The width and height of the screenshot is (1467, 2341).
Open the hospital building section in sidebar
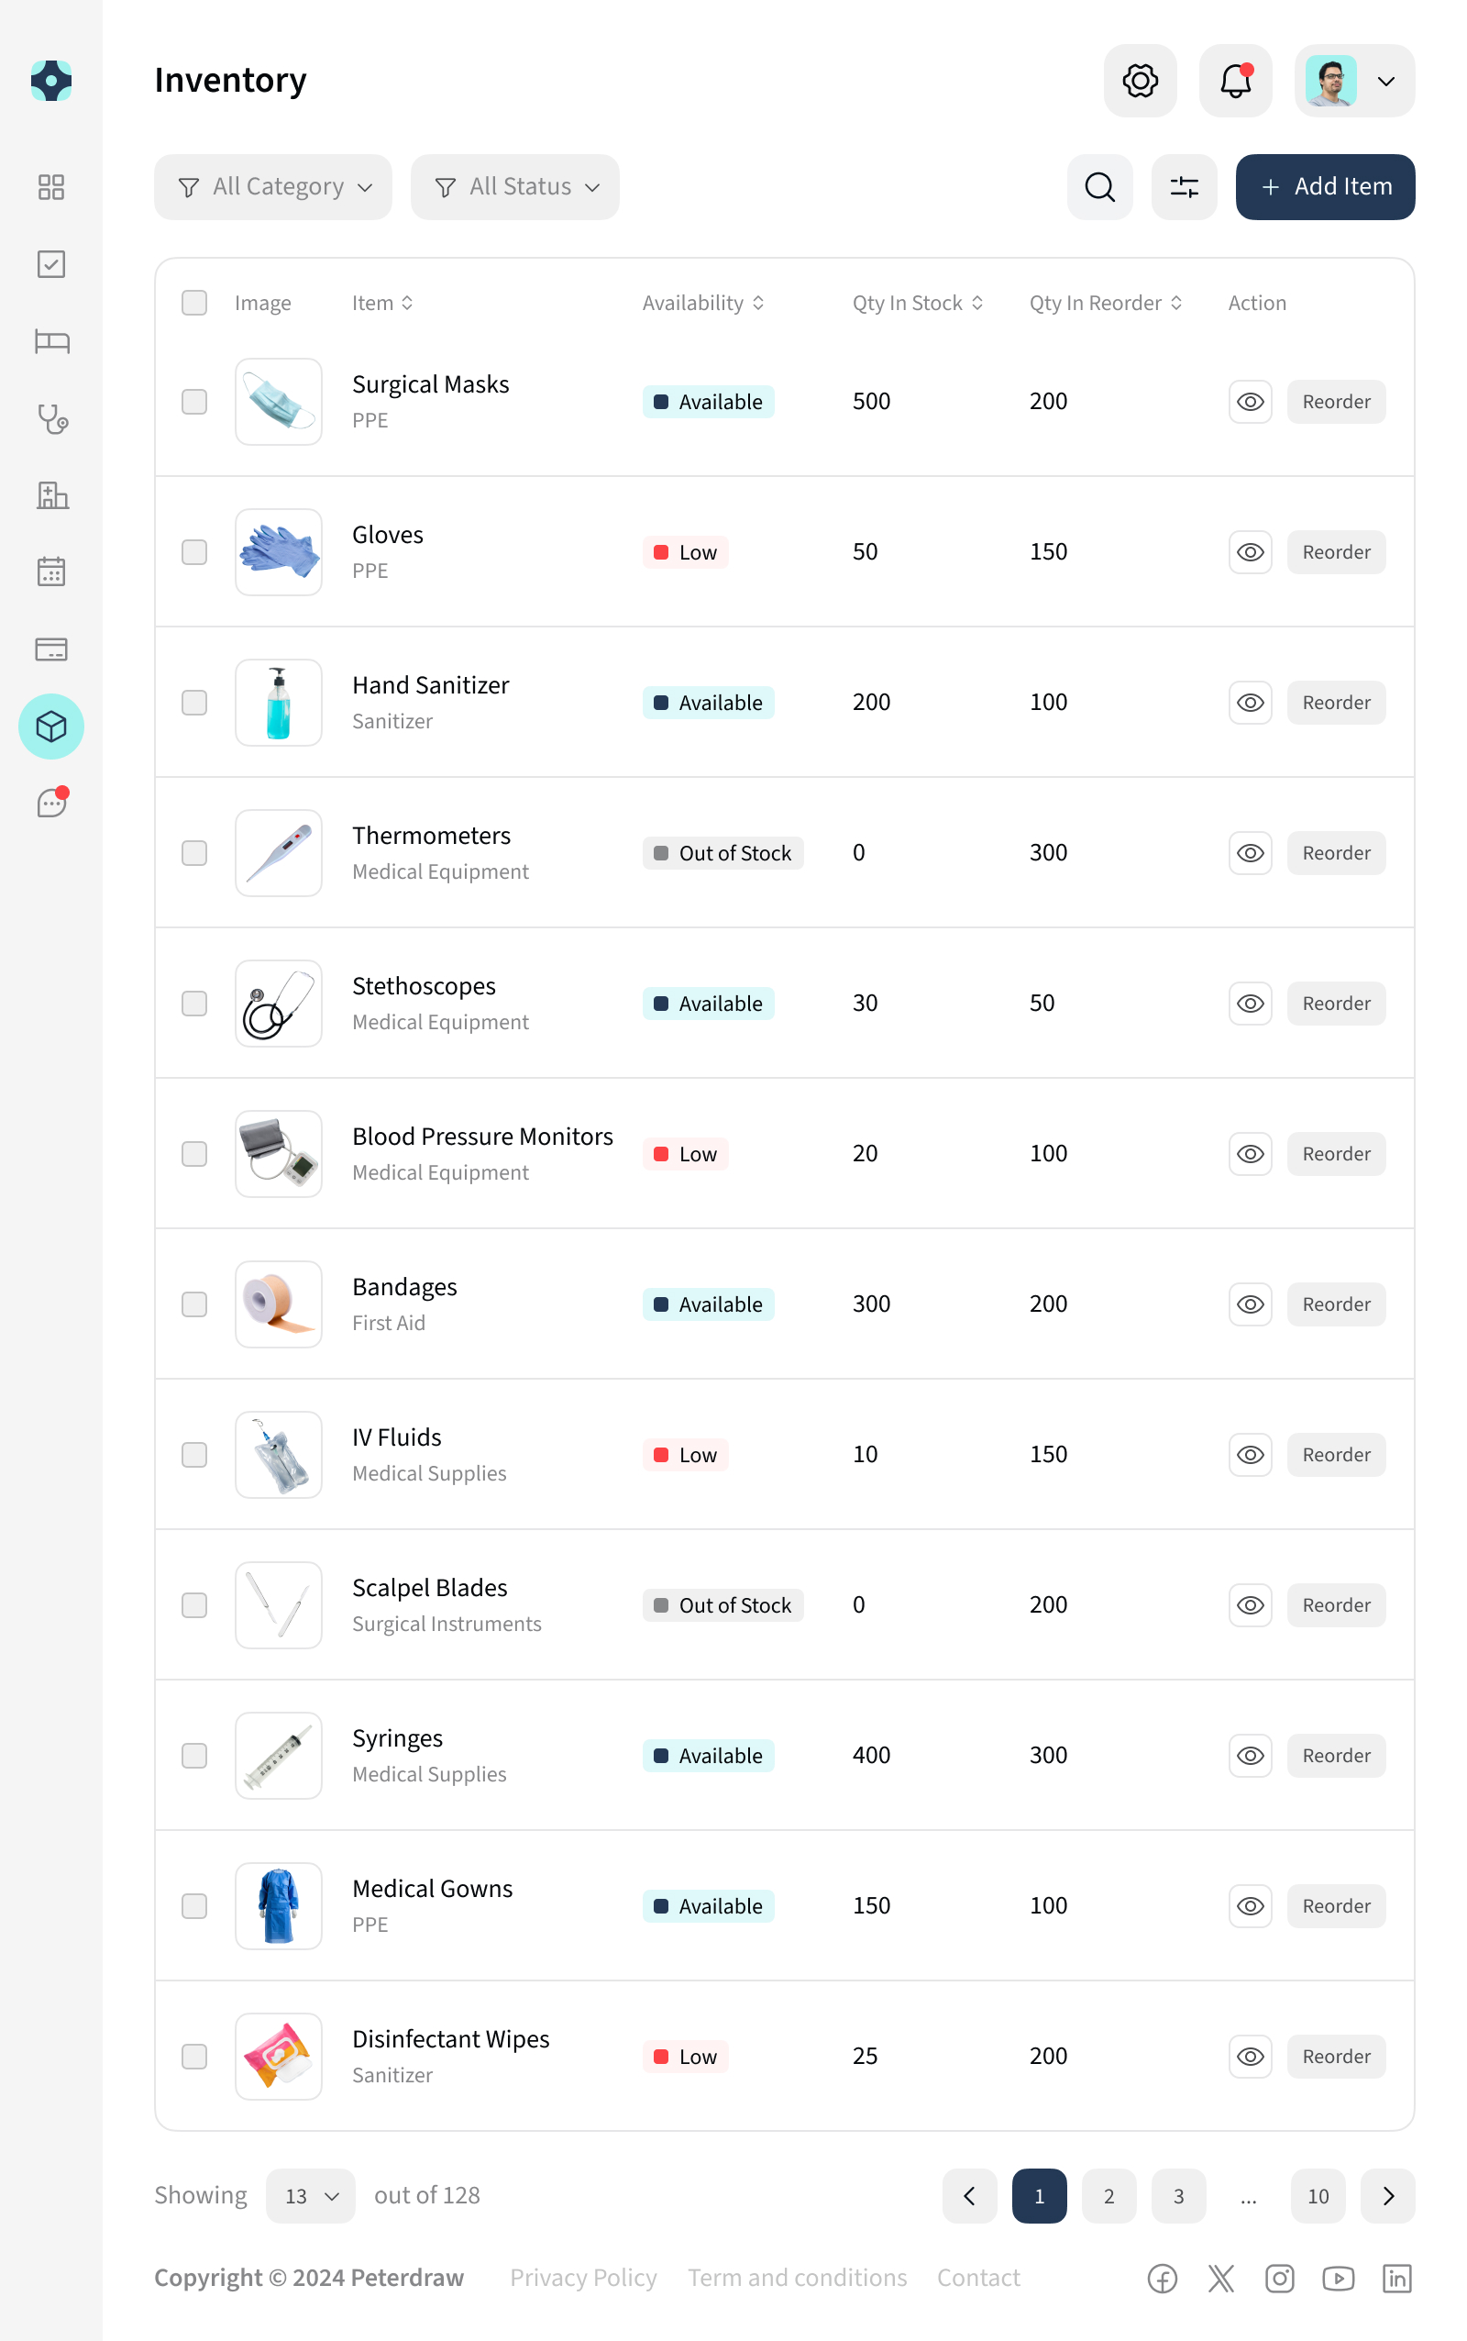(x=51, y=496)
